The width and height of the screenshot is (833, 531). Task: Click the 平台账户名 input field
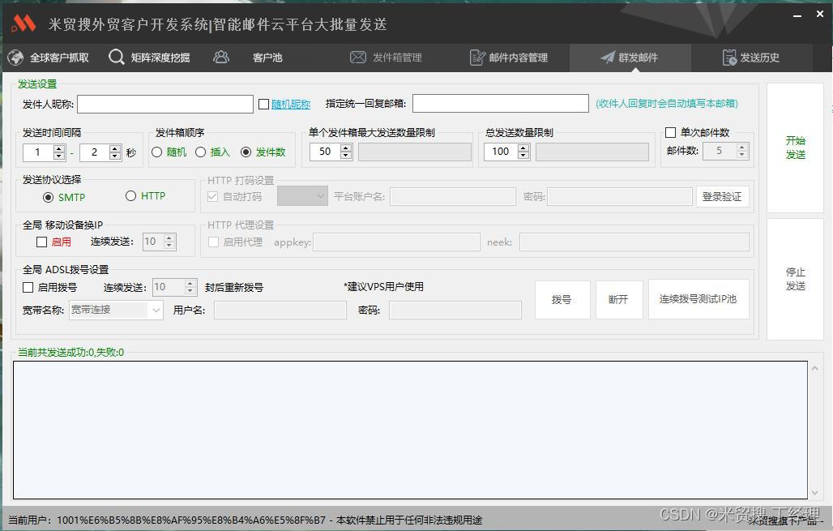453,197
